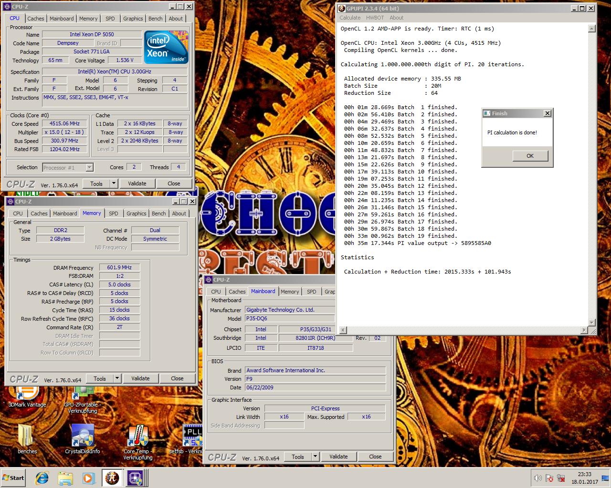Viewport: 611px width, 488px height.
Task: Open the Core Temp desktop shortcut
Action: pos(138,442)
